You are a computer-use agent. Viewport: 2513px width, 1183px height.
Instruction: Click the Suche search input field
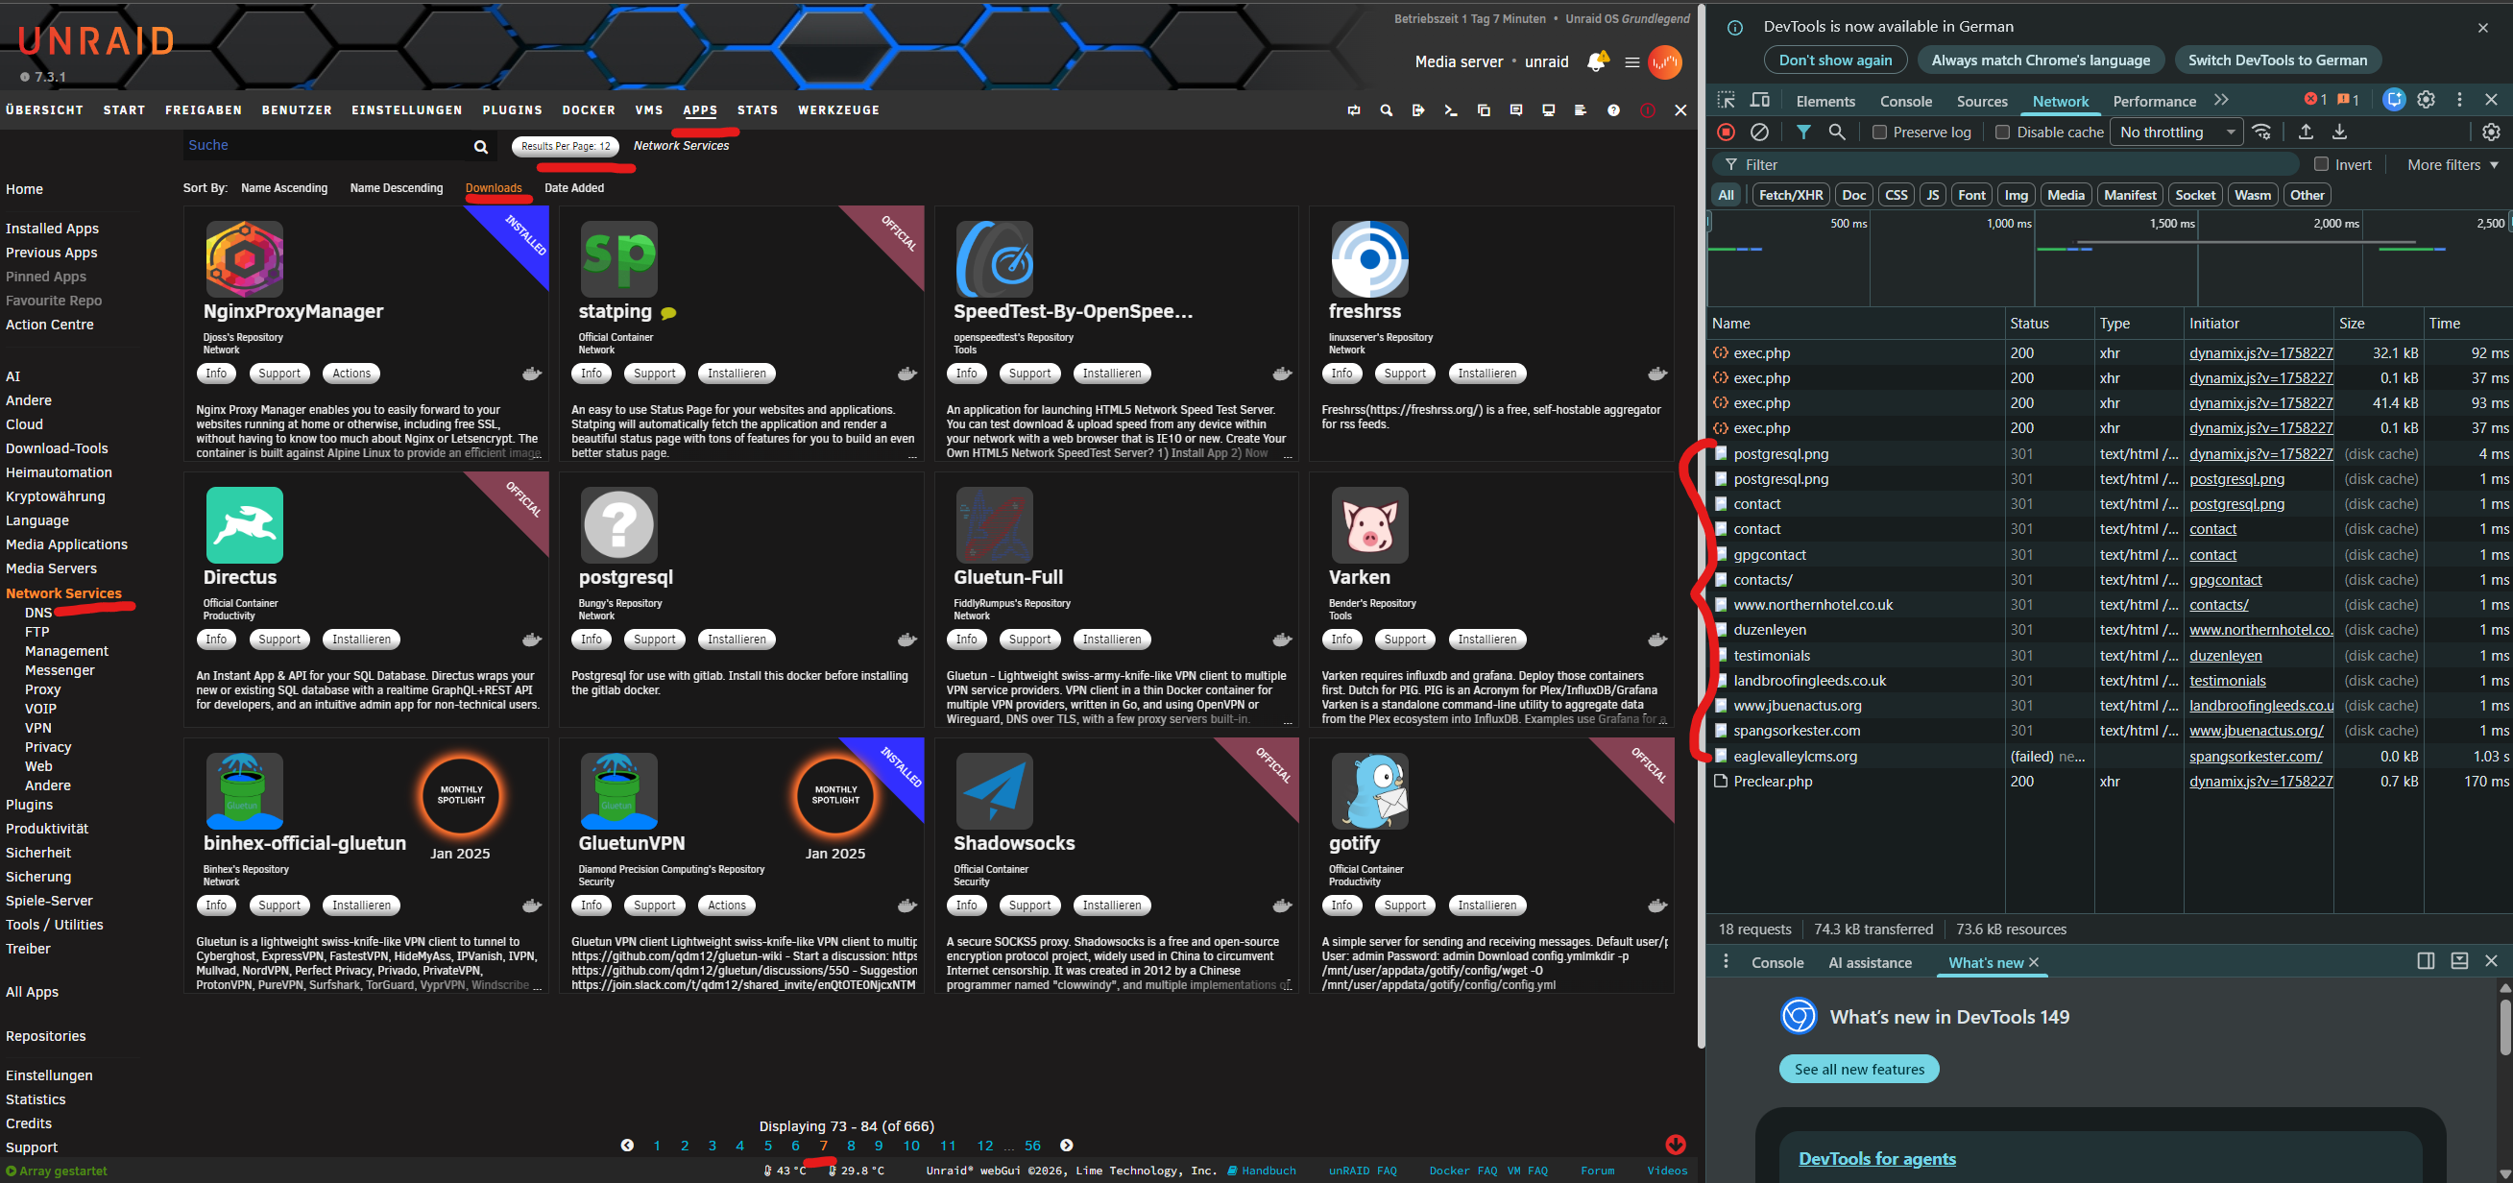click(326, 145)
